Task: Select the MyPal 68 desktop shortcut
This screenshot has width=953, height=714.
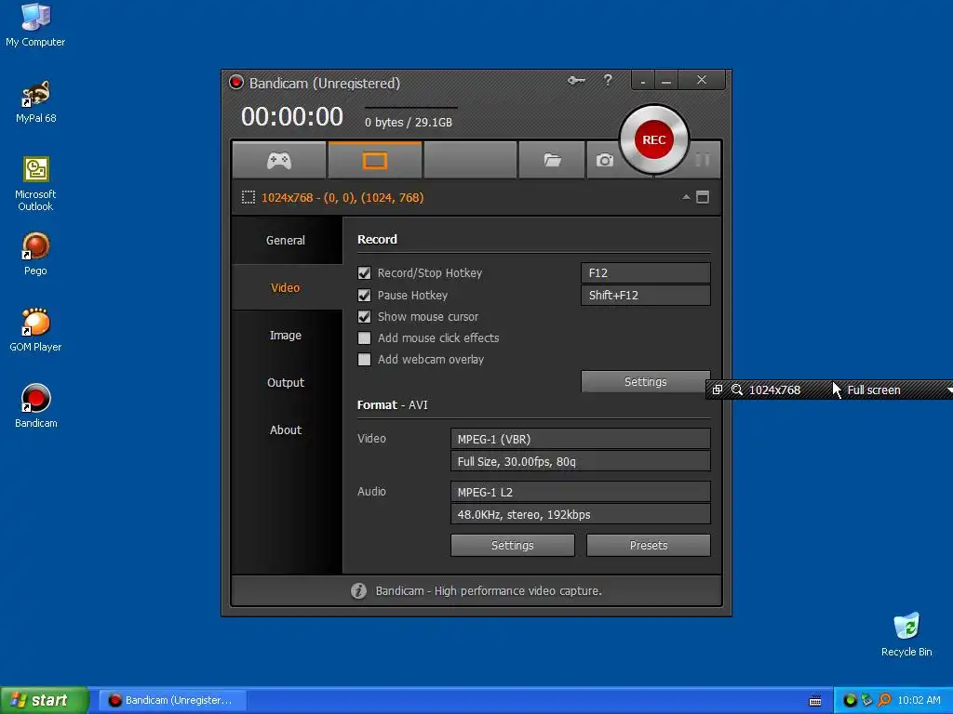Action: click(36, 102)
